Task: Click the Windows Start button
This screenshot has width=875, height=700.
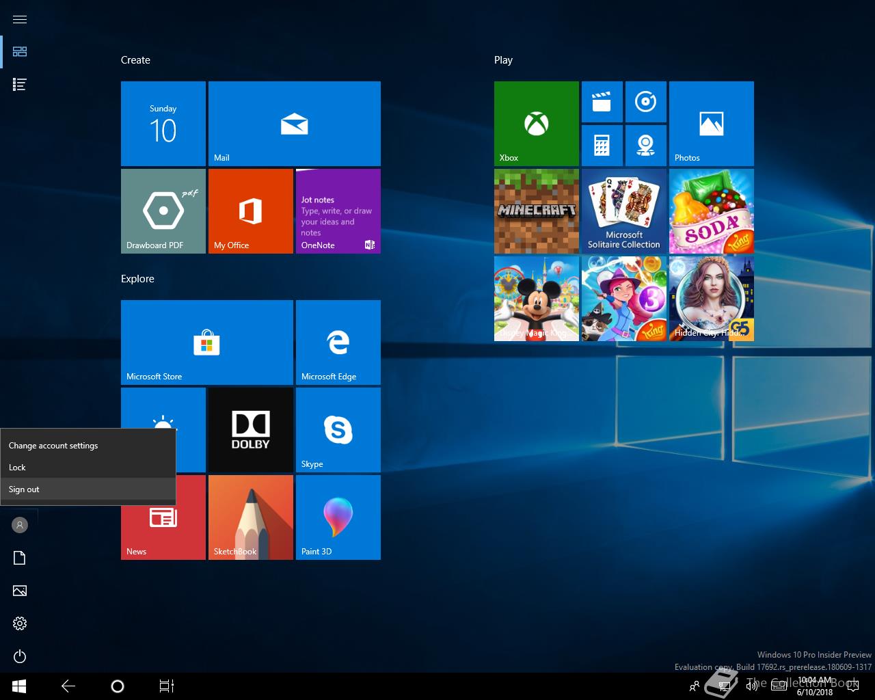Action: (19, 686)
